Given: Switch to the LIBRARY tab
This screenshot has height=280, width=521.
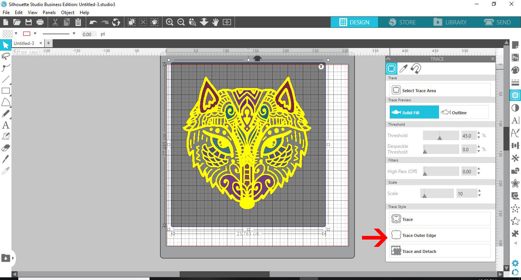Looking at the screenshot, I should click(x=450, y=22).
